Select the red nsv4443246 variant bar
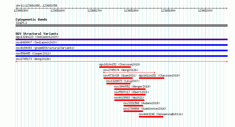This screenshot has width=235, height=127. click(x=151, y=117)
